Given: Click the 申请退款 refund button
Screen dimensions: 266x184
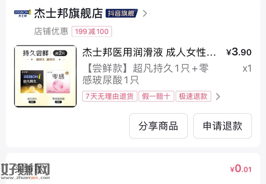Looking at the screenshot, I should pos(222,126).
